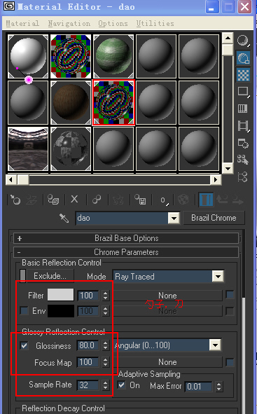Enable the Env checkbox
This screenshot has width=257, height=414.
click(24, 311)
